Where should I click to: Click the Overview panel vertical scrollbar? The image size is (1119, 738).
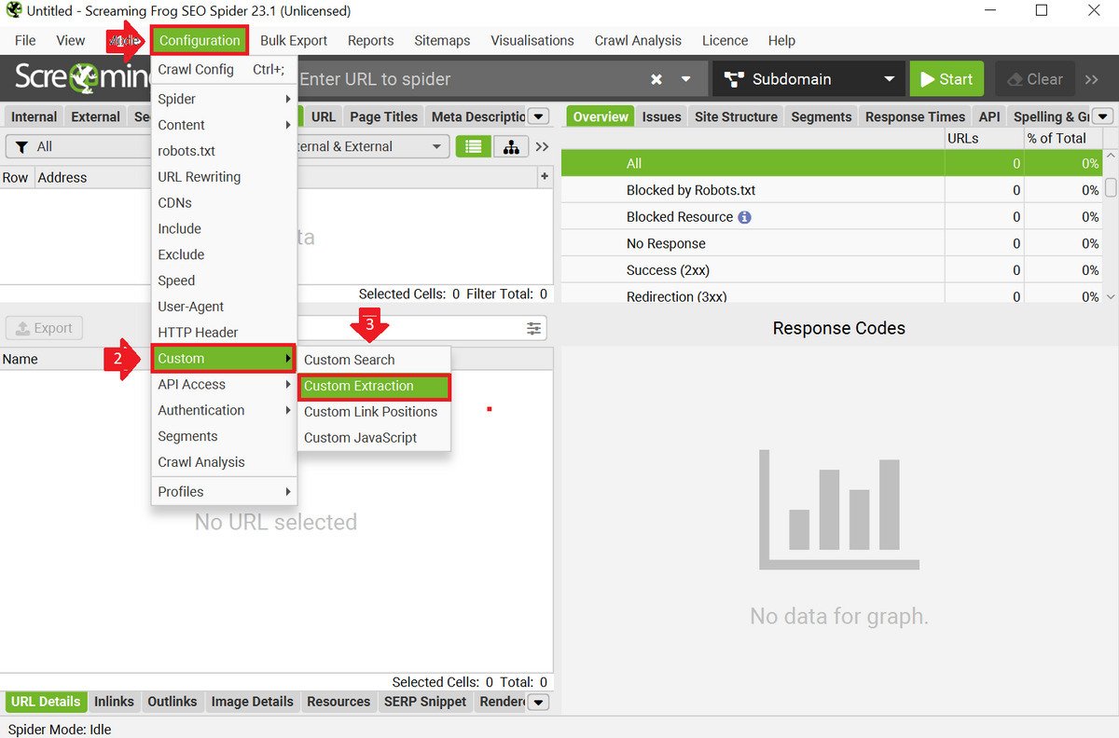point(1110,186)
